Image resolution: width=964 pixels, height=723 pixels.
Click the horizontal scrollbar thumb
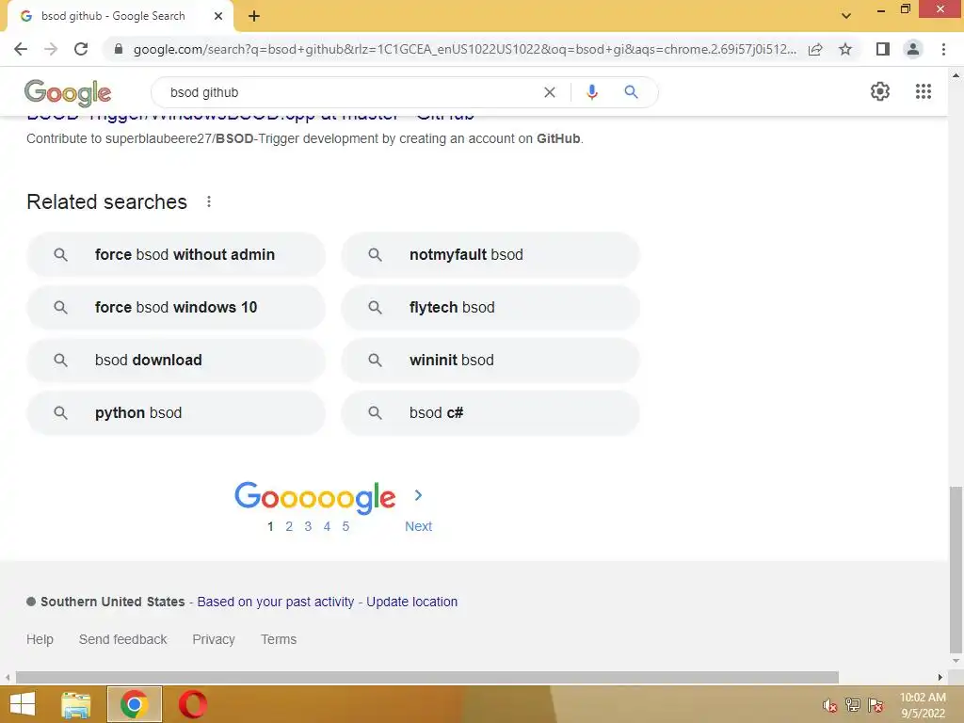(x=427, y=678)
